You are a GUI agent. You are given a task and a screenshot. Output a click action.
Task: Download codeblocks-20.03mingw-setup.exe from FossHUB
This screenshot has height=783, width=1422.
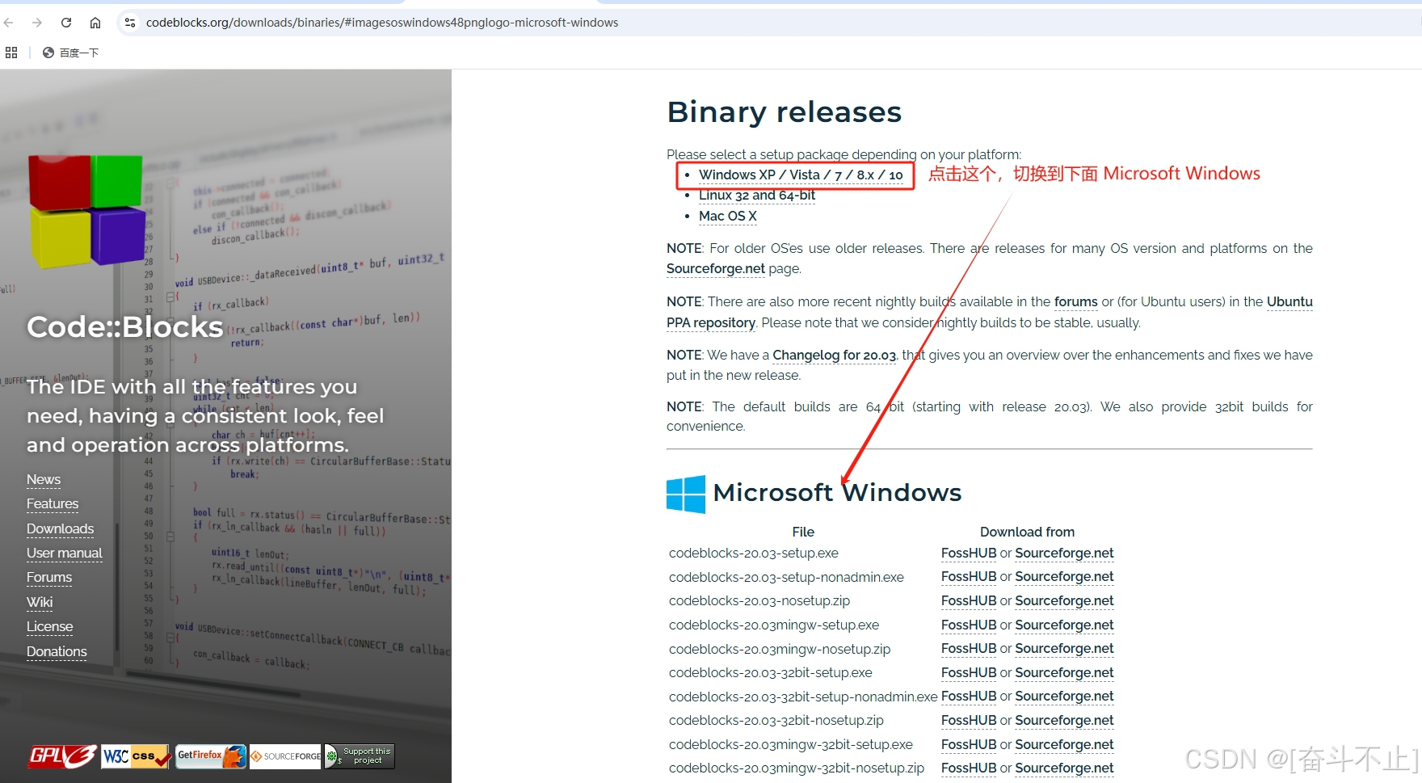tap(969, 625)
